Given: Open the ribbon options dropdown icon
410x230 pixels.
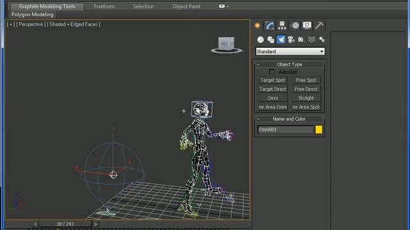Looking at the screenshot, I should click(224, 6).
